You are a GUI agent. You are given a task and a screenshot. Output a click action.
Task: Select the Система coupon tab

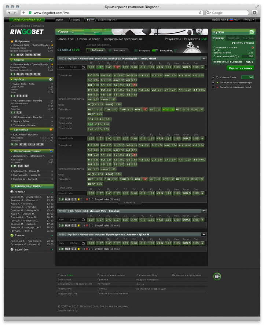[x=248, y=38]
